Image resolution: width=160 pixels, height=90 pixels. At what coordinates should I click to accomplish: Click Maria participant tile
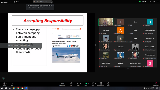click(135, 30)
